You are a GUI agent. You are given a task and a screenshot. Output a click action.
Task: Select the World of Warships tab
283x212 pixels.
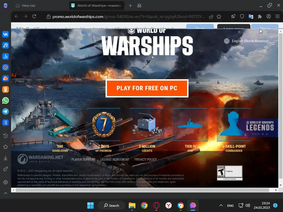click(97, 6)
